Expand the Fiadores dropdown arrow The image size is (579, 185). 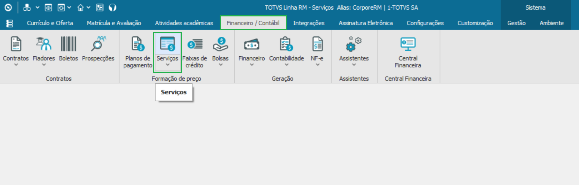44,65
